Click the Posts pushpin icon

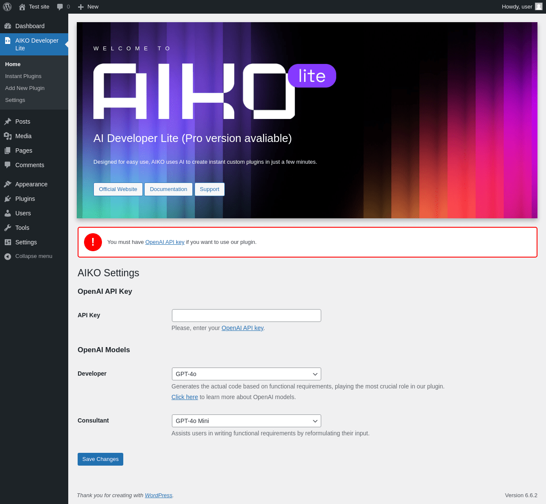(8, 122)
